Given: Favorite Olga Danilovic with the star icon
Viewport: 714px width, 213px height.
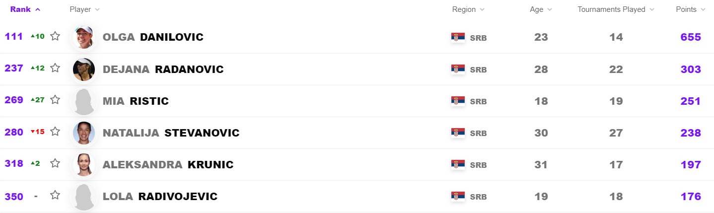Looking at the screenshot, I should (55, 36).
